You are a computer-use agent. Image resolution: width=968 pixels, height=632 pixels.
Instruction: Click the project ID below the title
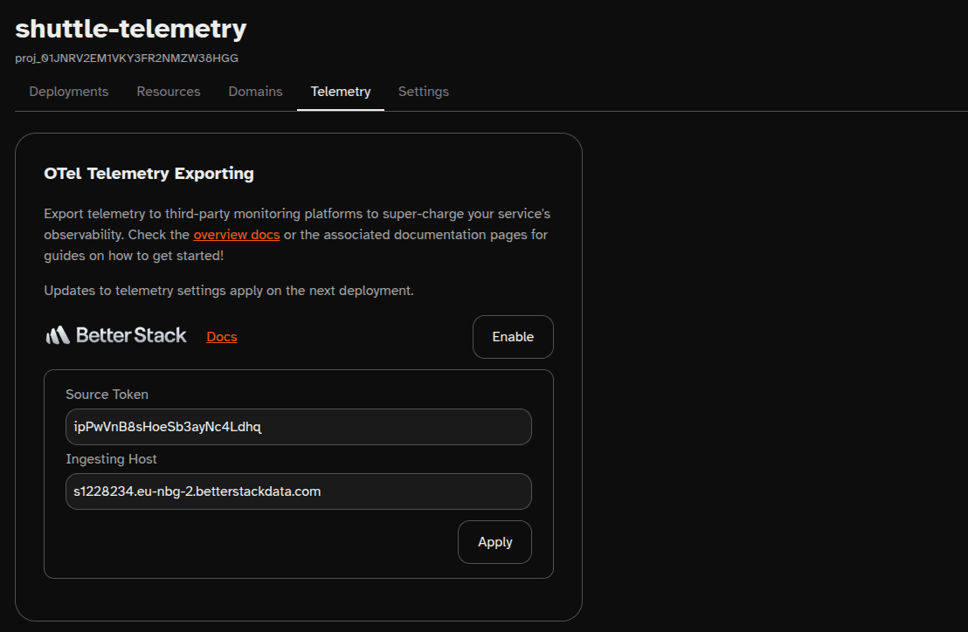127,58
